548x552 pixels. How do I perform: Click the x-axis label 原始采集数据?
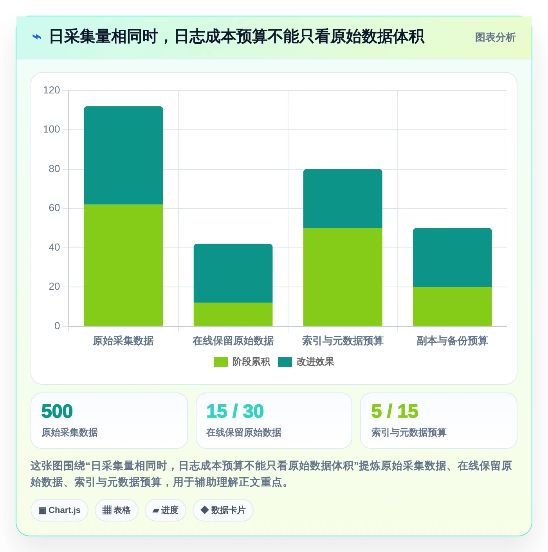(x=123, y=341)
